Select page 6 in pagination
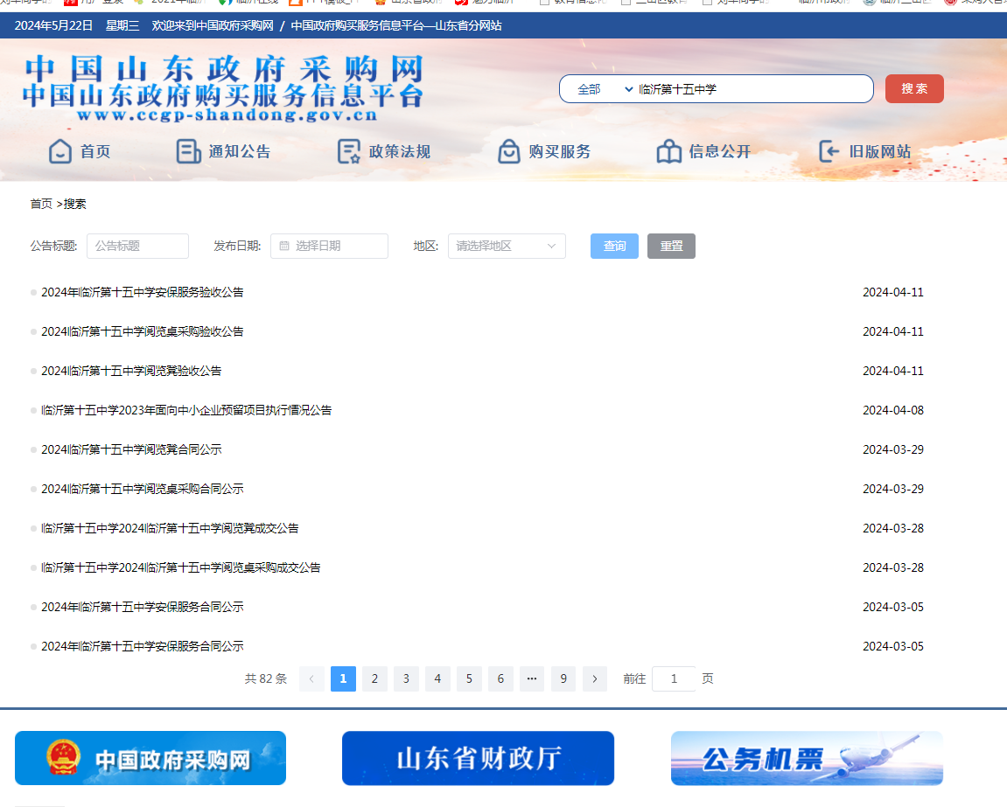This screenshot has width=1007, height=807. tap(500, 678)
